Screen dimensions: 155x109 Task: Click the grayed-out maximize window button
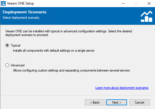(136, 3)
